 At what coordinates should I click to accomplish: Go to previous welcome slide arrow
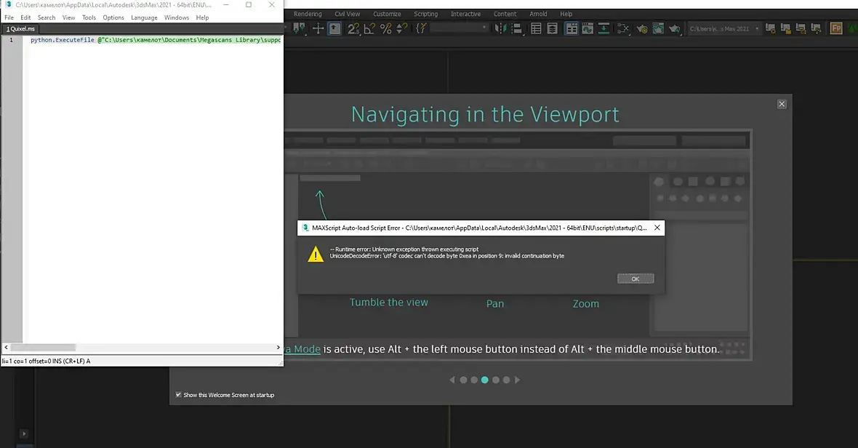click(452, 380)
